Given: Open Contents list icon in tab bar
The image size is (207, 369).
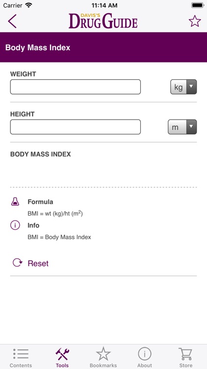Looking at the screenshot, I should pyautogui.click(x=21, y=354).
